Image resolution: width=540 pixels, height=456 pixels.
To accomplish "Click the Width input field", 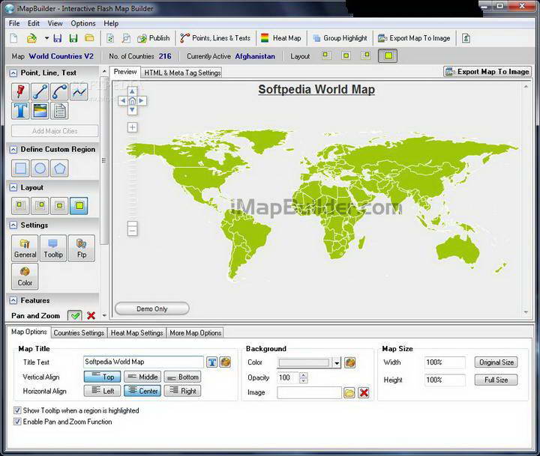I will (x=445, y=362).
